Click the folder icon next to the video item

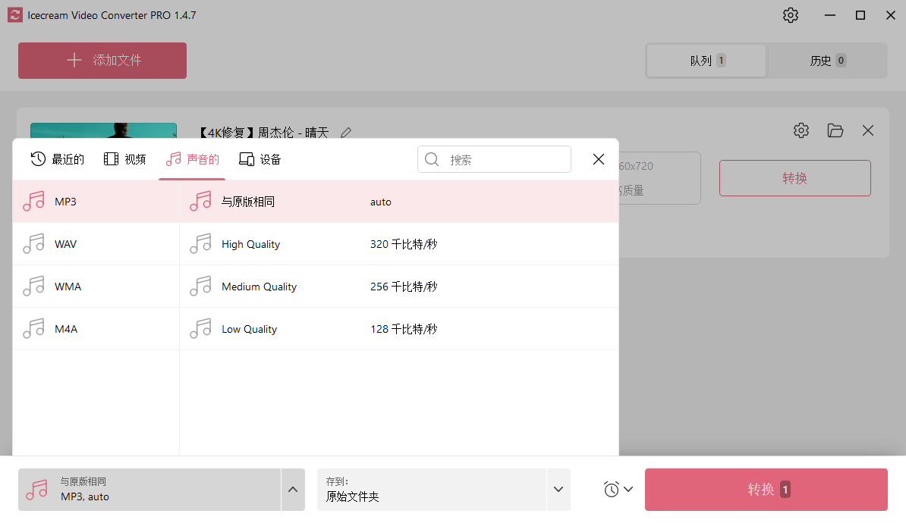tap(835, 130)
